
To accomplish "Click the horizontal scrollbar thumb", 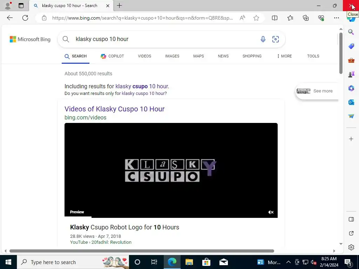I will (142, 251).
